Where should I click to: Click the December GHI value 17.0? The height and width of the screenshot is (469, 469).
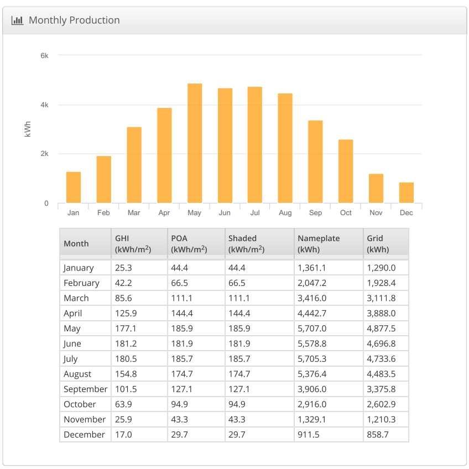click(x=123, y=435)
